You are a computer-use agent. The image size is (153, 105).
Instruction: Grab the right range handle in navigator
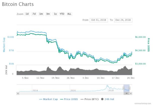(x=129, y=88)
